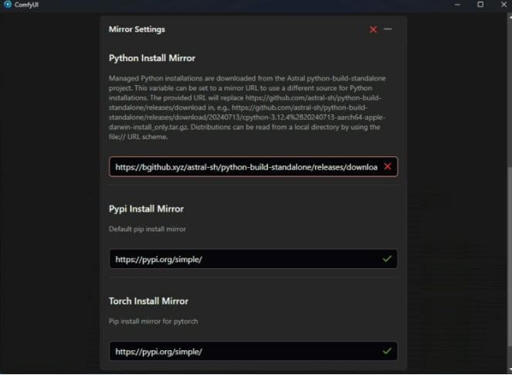The image size is (512, 375).
Task: Click the red invalid icon in the Python mirror field
Action: point(387,166)
